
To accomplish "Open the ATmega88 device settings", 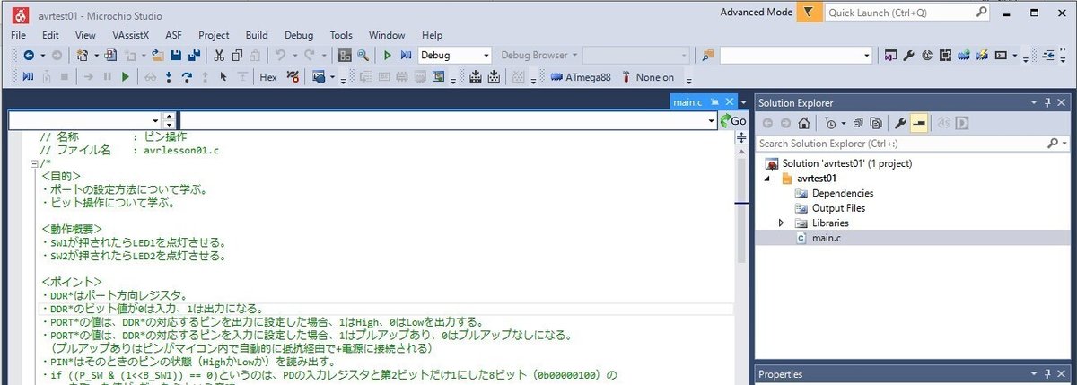I will [581, 77].
